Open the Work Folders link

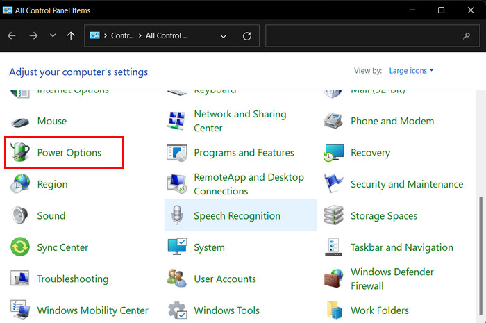380,310
